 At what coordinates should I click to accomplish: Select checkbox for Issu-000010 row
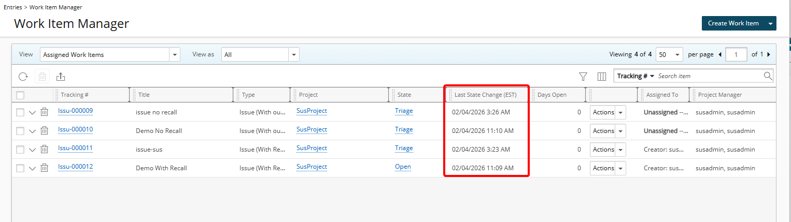click(x=20, y=131)
